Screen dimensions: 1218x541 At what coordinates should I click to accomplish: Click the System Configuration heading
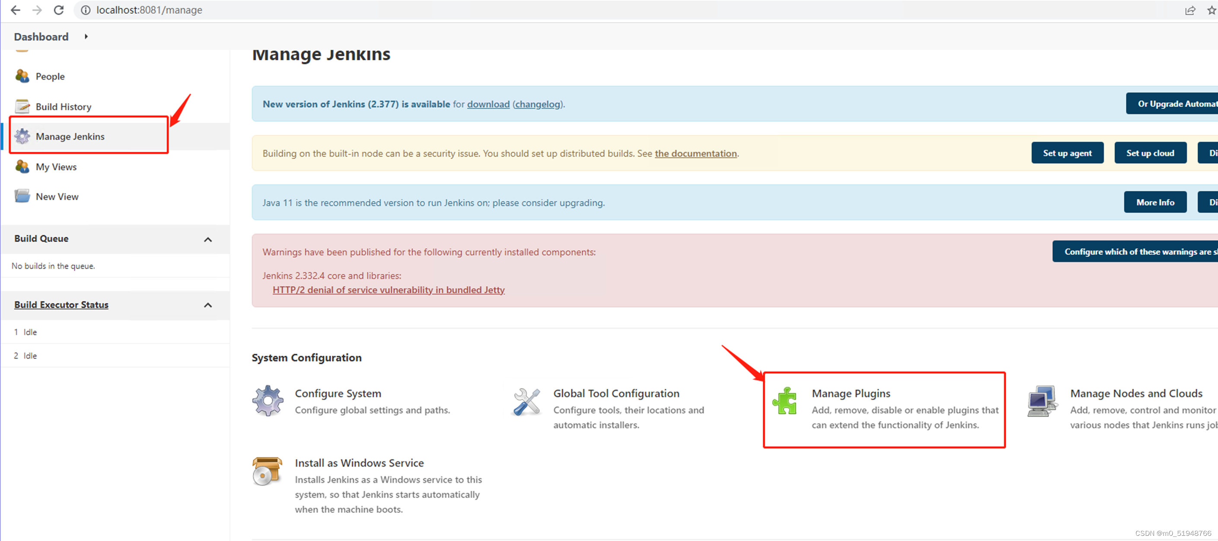pyautogui.click(x=306, y=358)
